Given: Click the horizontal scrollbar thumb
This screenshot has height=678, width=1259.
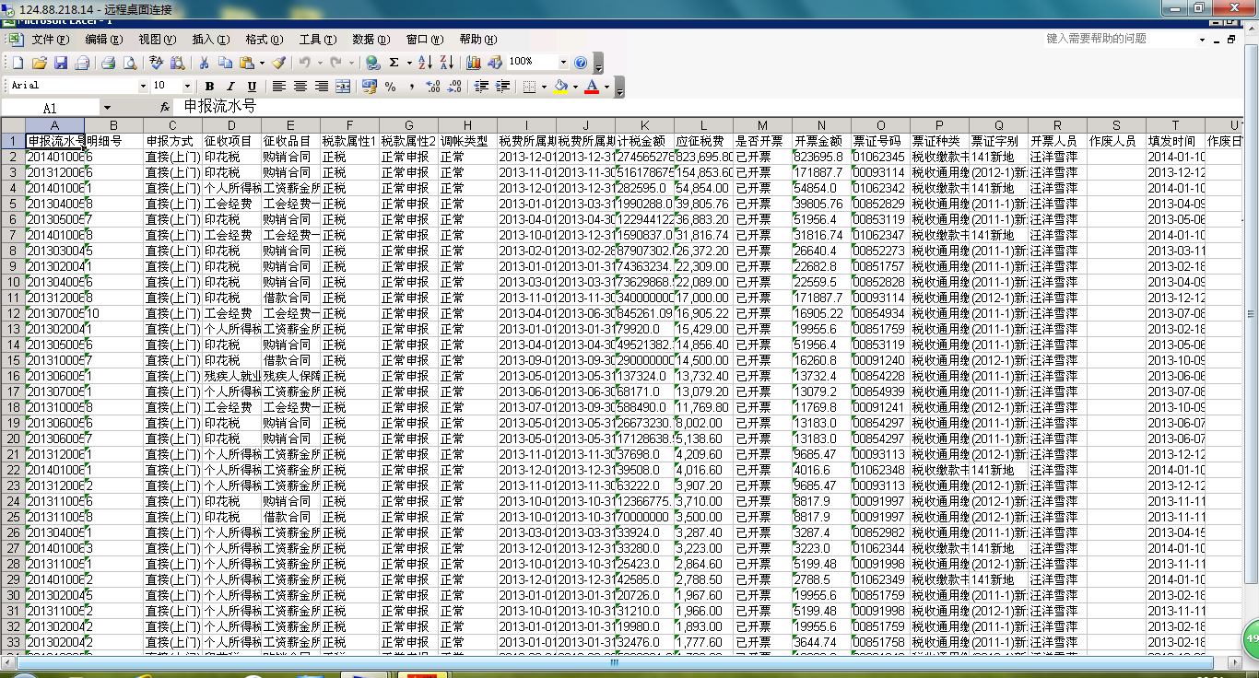Looking at the screenshot, I should [x=616, y=662].
